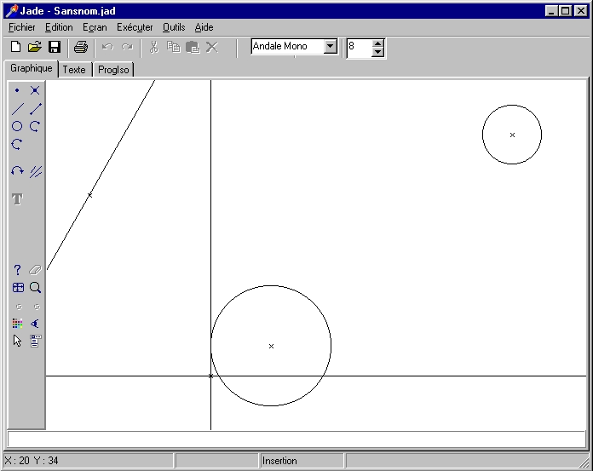Choose the circle tool

(17, 126)
